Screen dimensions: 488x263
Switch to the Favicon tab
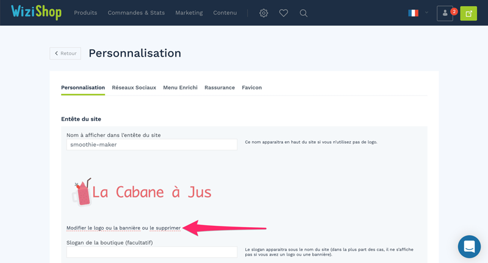pos(252,88)
